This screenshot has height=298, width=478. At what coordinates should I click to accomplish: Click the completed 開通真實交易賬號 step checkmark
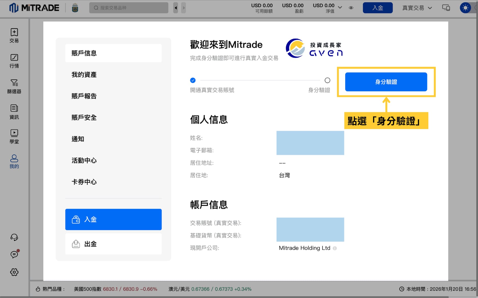pyautogui.click(x=193, y=80)
